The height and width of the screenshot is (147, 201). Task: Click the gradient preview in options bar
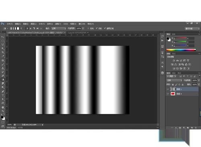point(15,29)
